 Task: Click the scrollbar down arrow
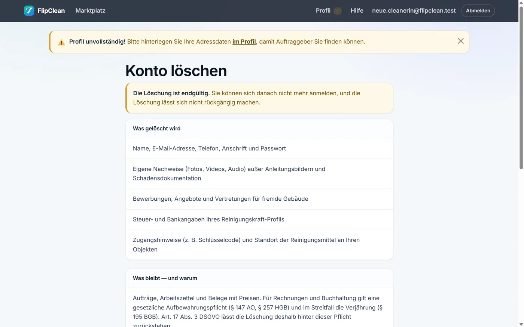coord(521,324)
